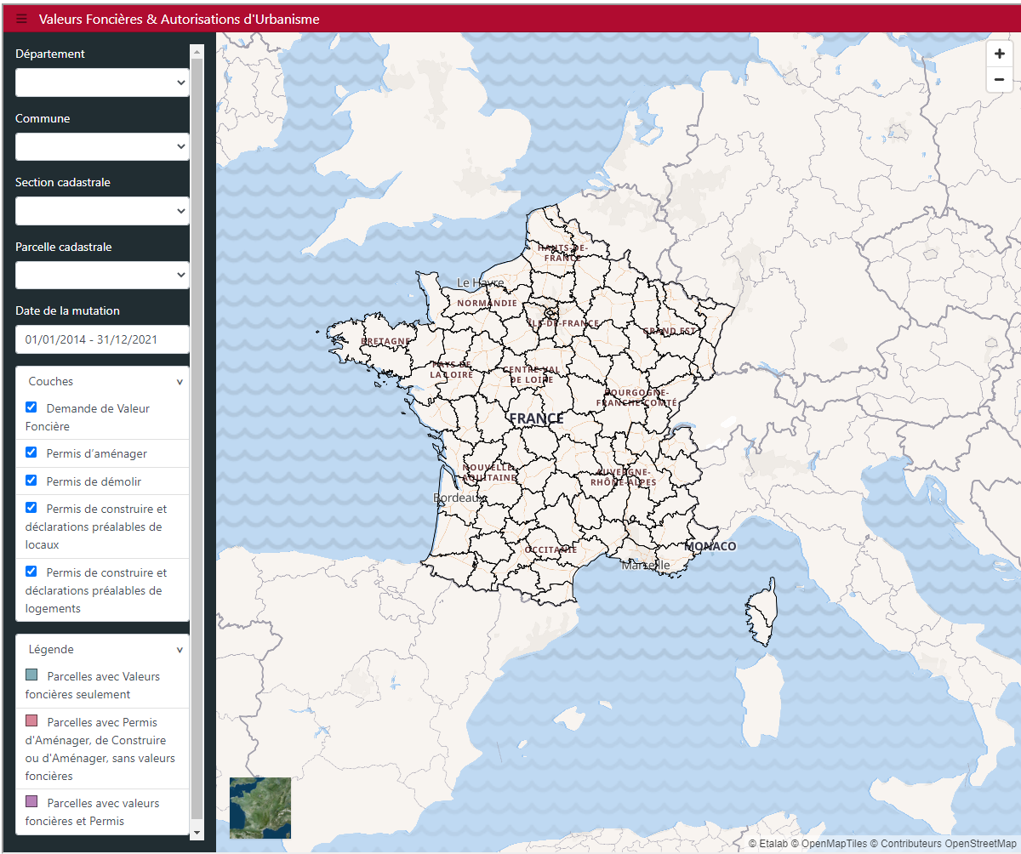Viewport: 1021px width, 854px height.
Task: Zoom out on the map
Action: [x=999, y=80]
